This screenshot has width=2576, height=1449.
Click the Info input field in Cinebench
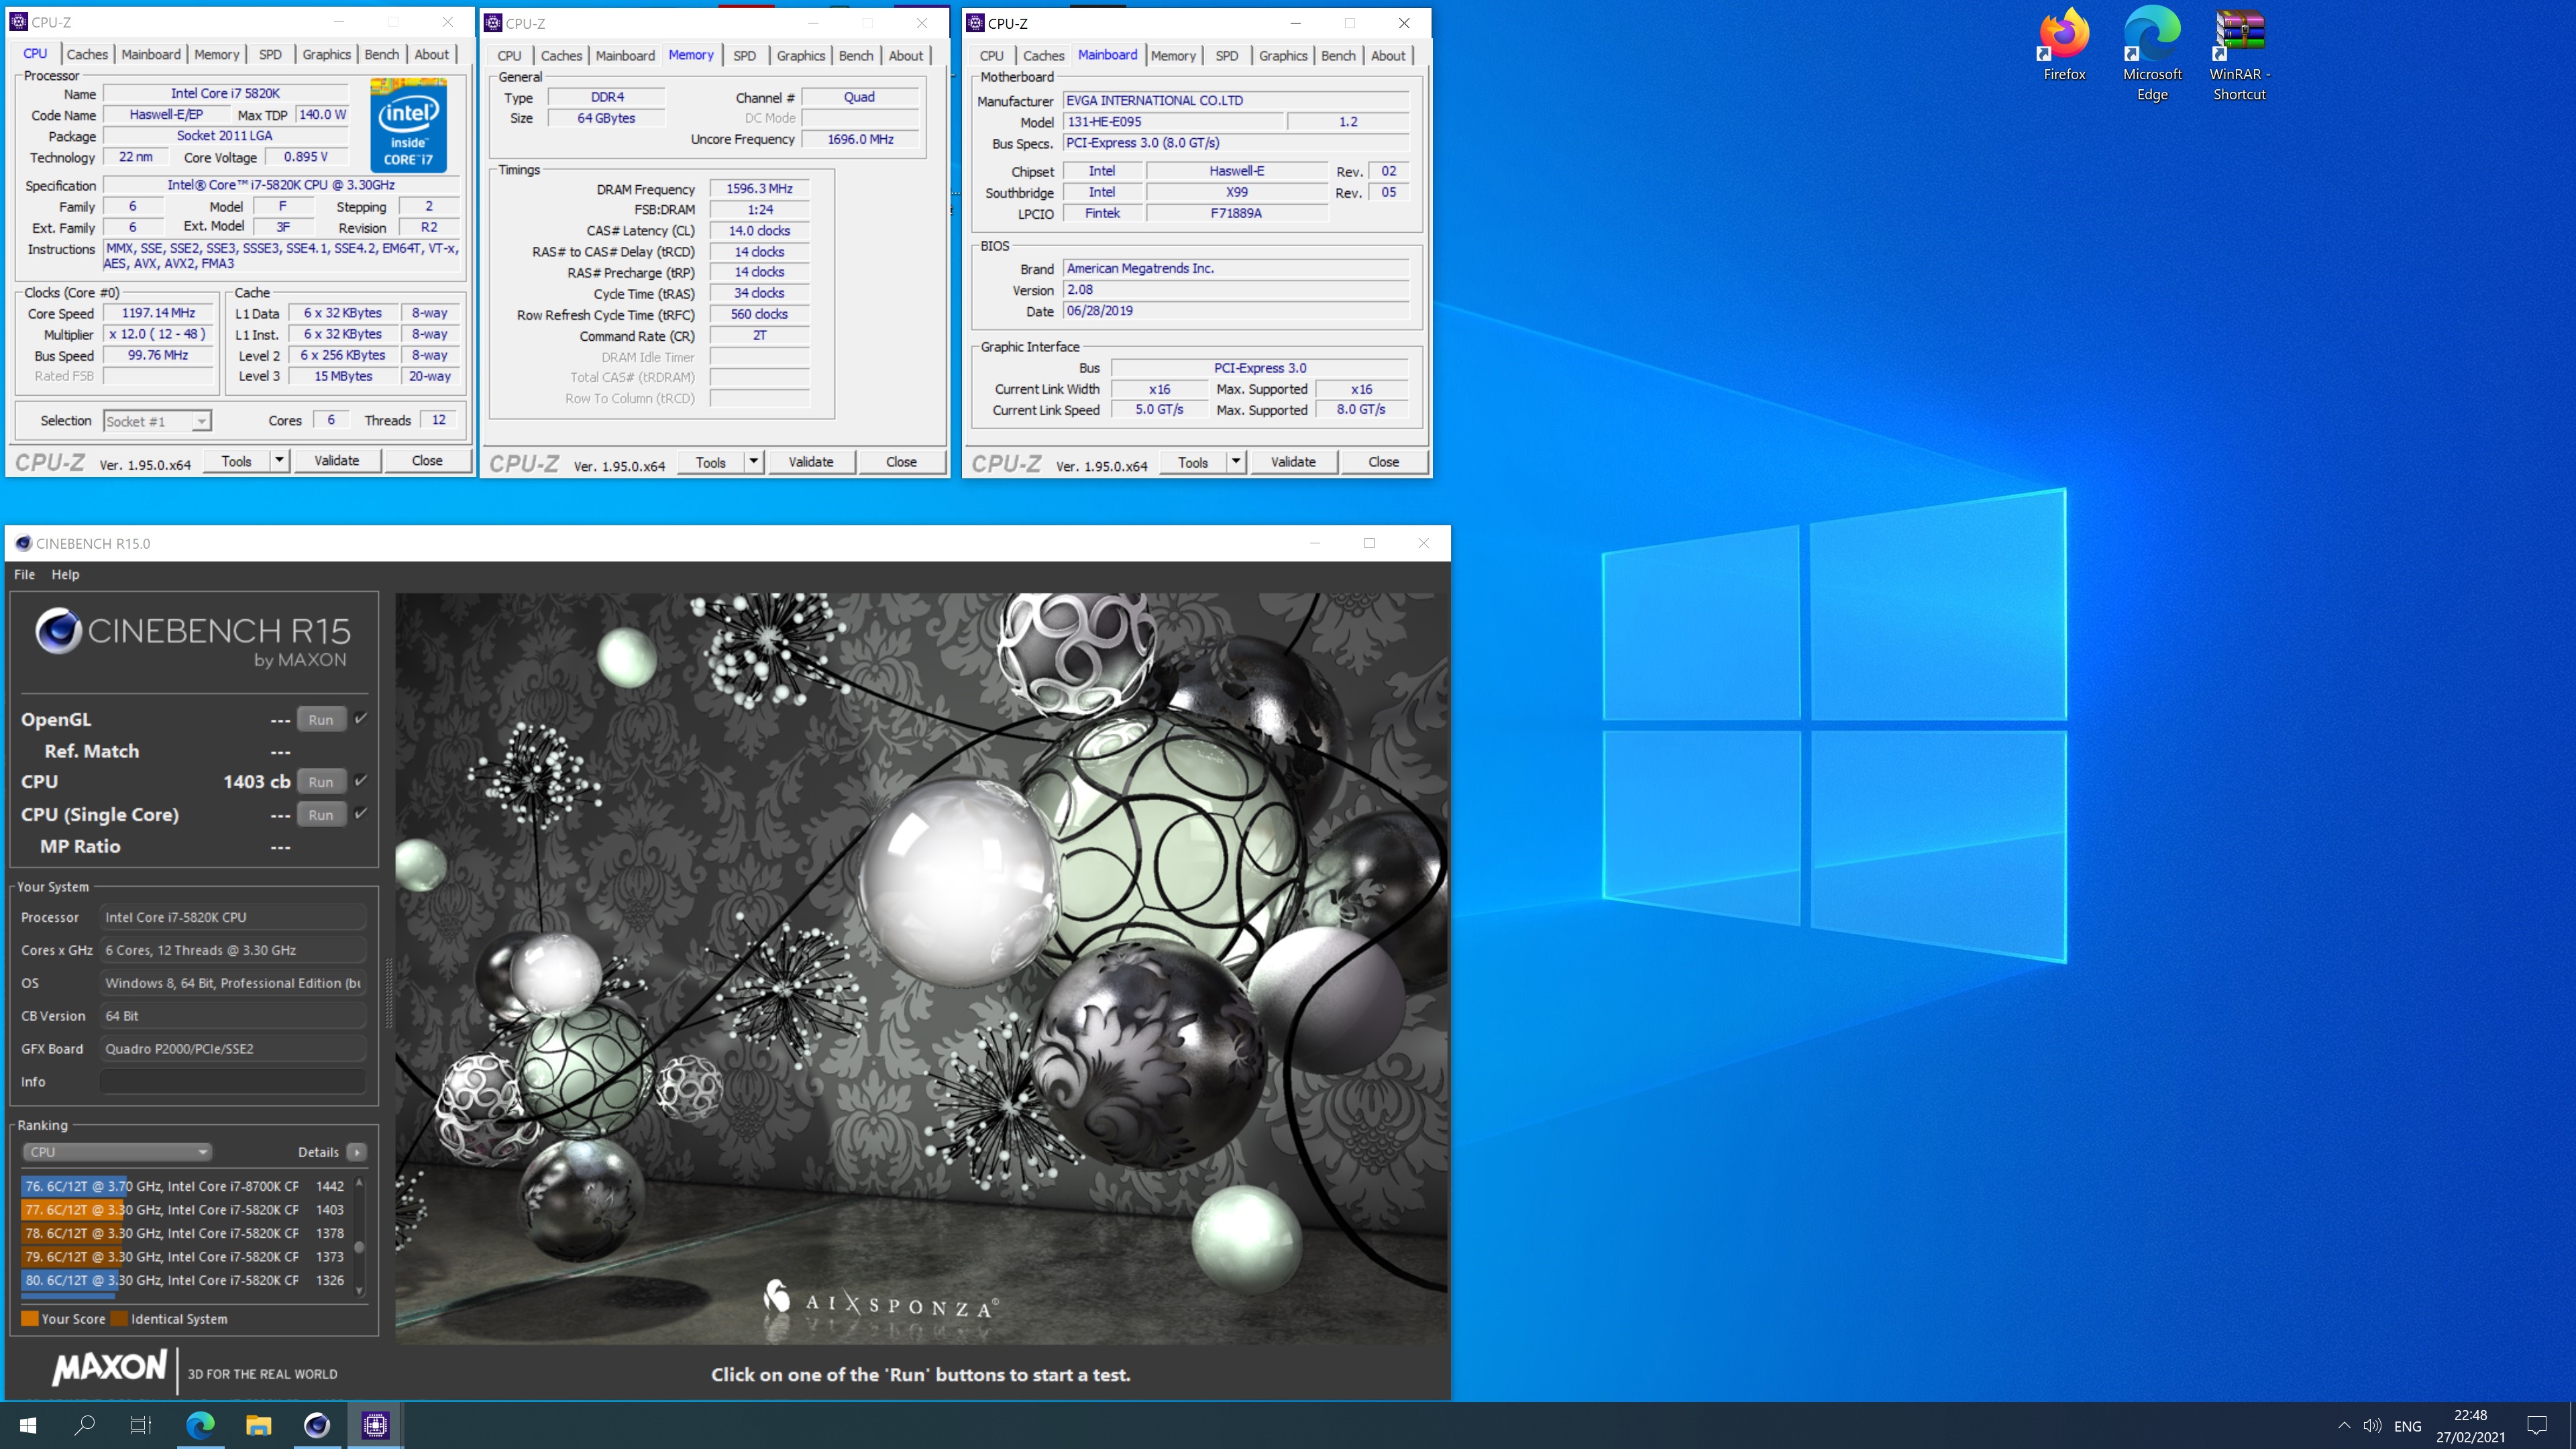point(233,1081)
